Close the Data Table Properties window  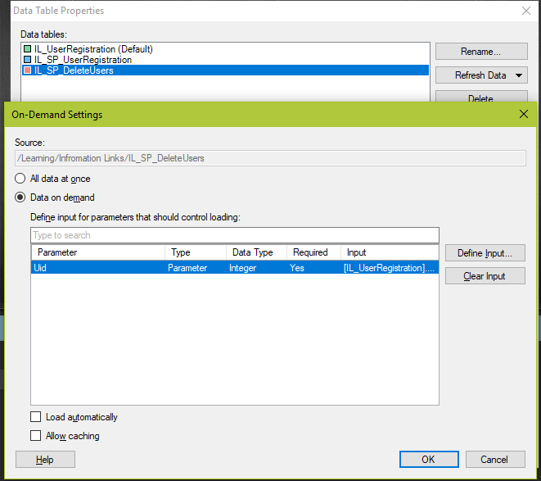pos(525,11)
